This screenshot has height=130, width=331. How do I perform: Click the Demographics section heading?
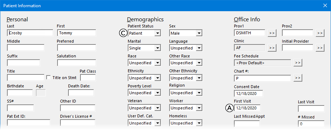(x=145, y=19)
